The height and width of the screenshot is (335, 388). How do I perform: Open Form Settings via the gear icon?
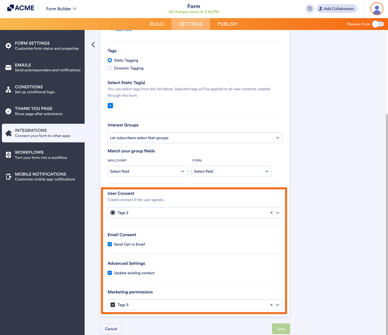coord(8,45)
